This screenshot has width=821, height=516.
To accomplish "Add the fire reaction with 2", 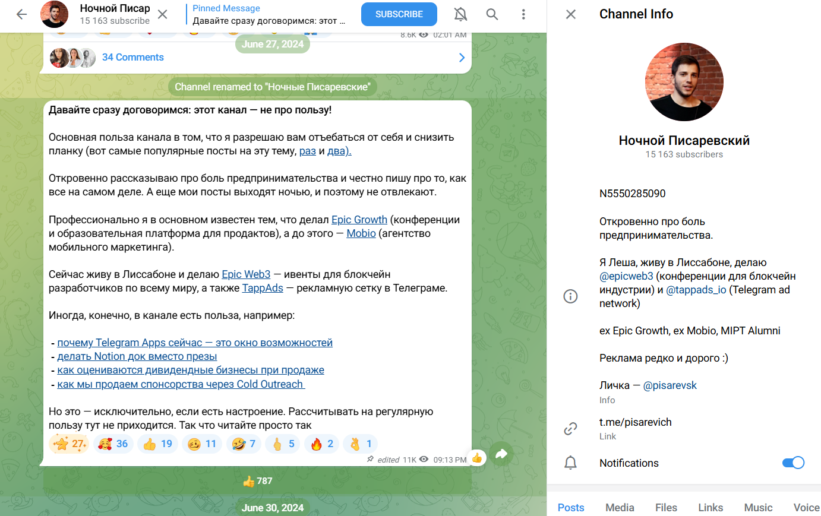I will (x=321, y=444).
